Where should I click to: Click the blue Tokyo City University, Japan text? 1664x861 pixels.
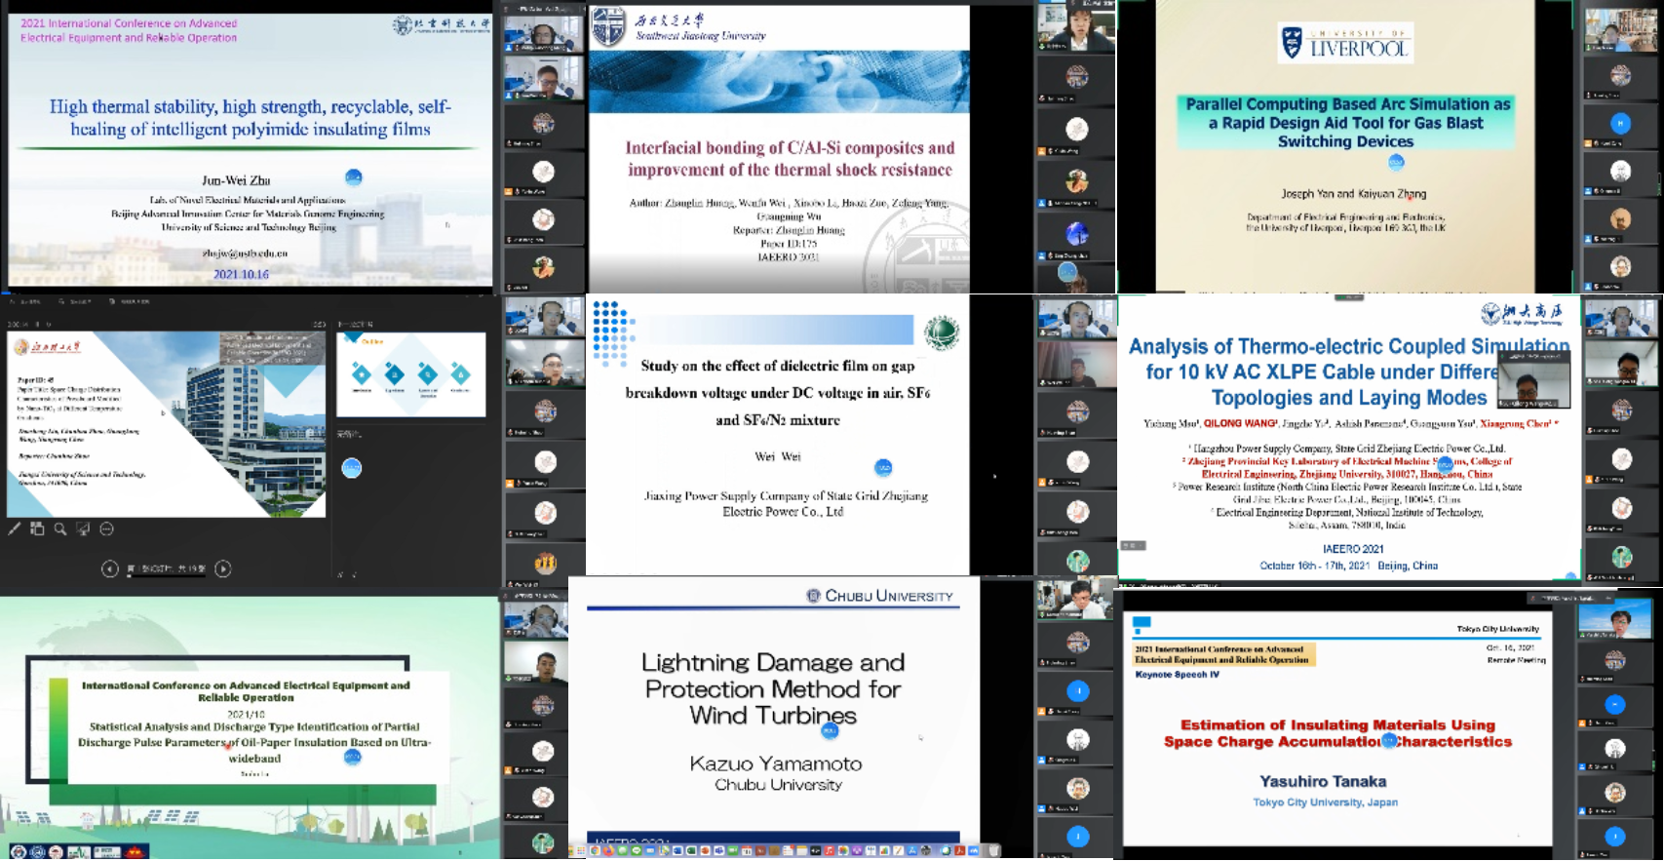coord(1325,802)
